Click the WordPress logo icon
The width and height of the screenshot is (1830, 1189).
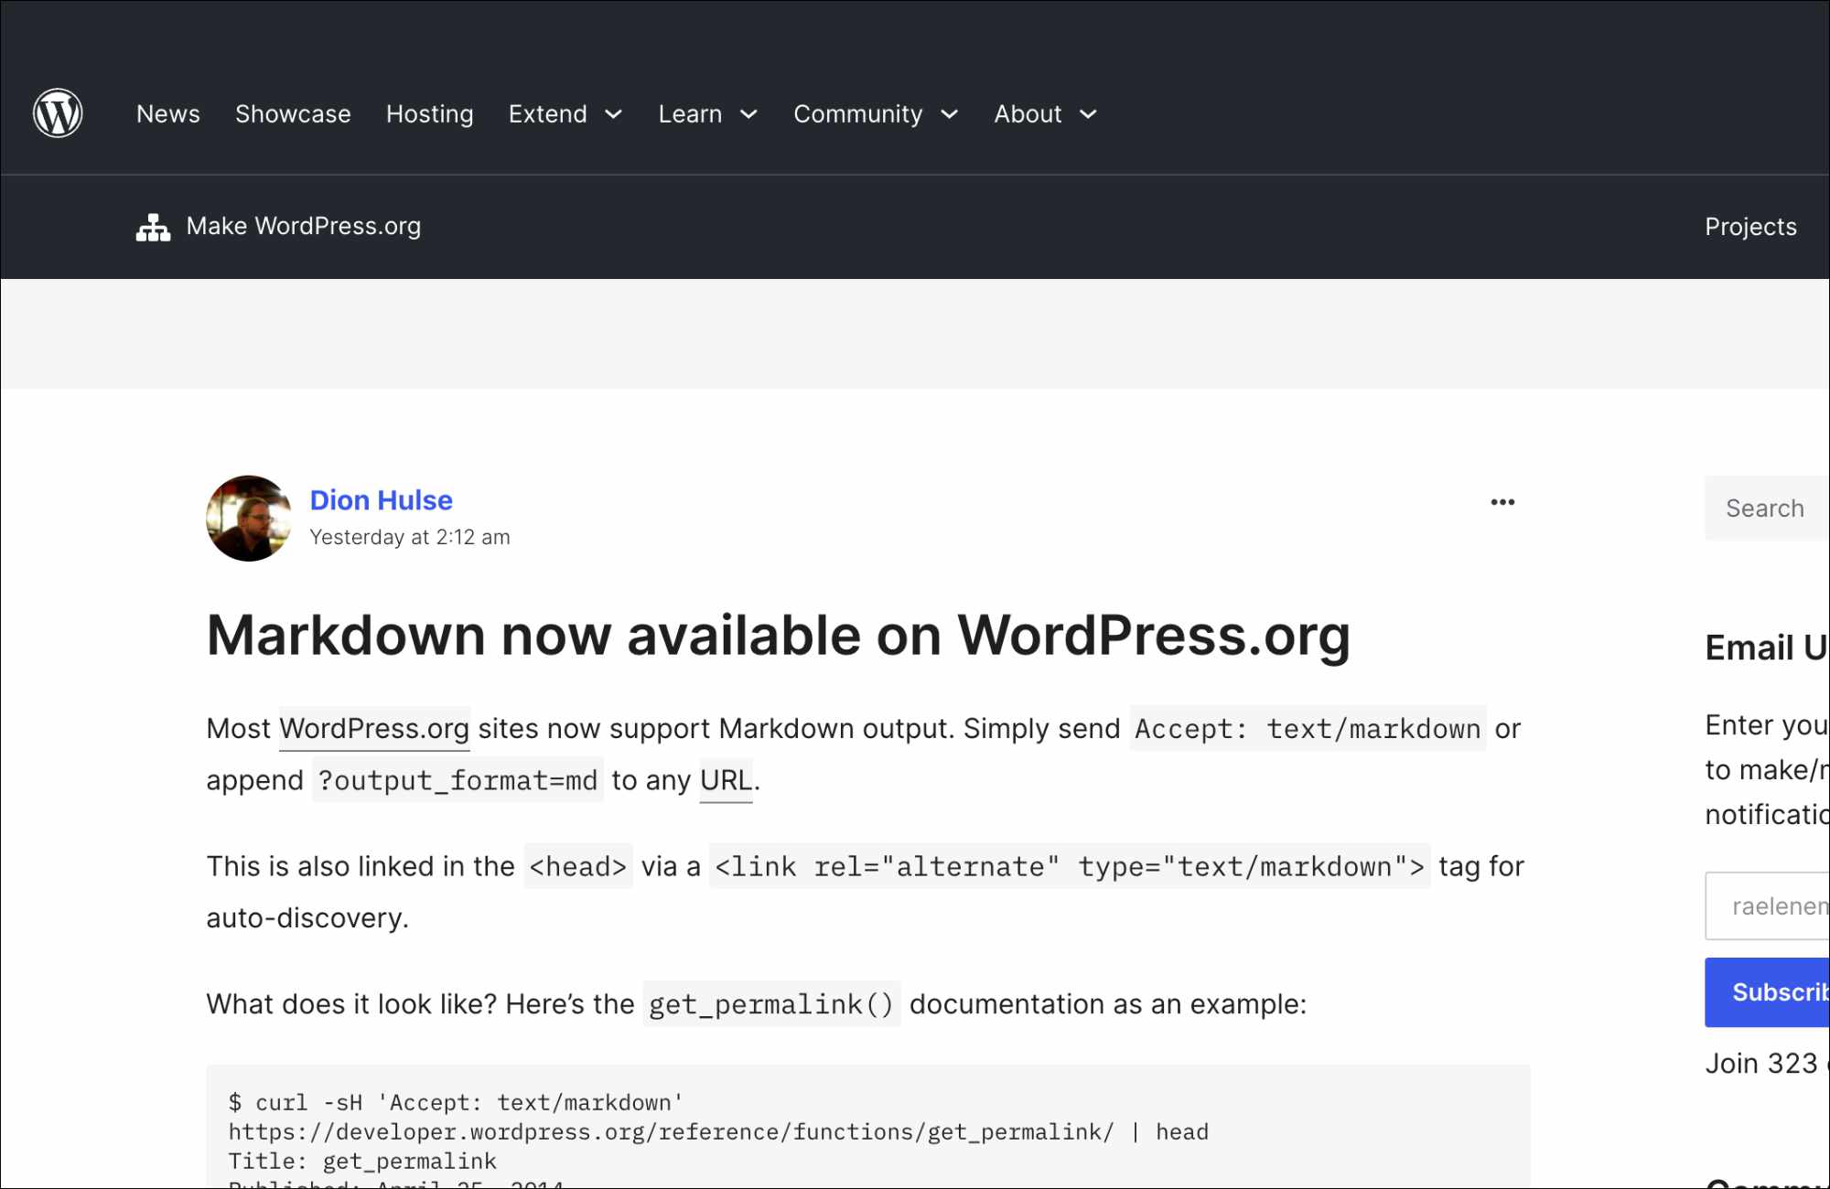(58, 113)
